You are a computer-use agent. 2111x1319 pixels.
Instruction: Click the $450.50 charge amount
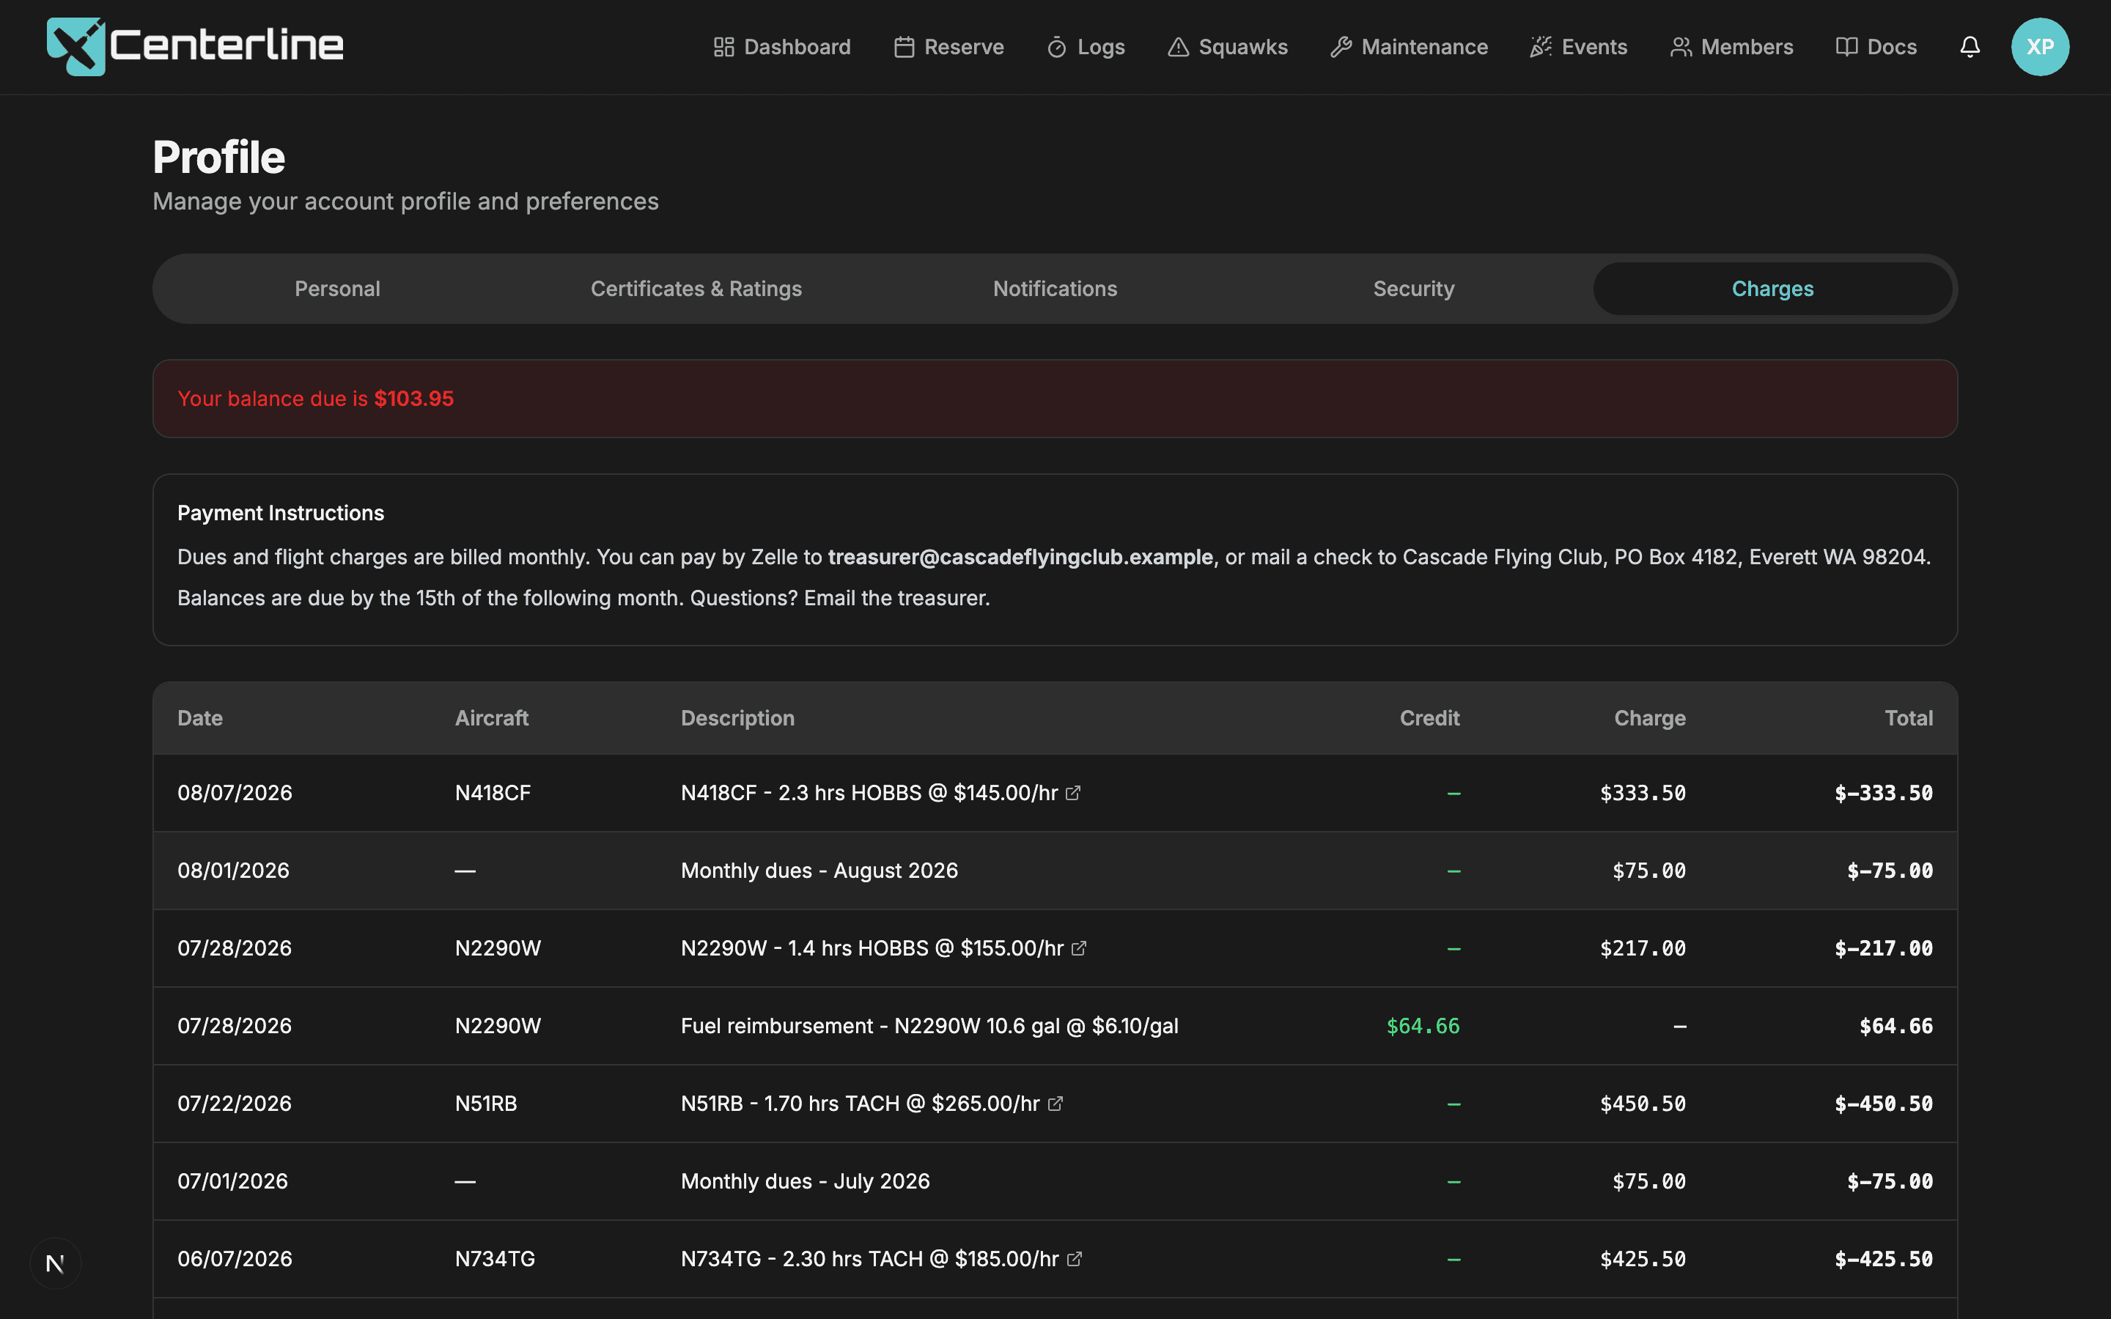click(x=1643, y=1104)
